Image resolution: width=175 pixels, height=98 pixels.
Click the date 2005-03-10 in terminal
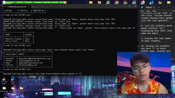[x=38, y=11]
